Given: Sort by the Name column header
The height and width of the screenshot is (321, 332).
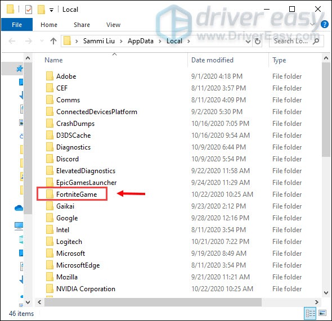Looking at the screenshot, I should coord(53,60).
